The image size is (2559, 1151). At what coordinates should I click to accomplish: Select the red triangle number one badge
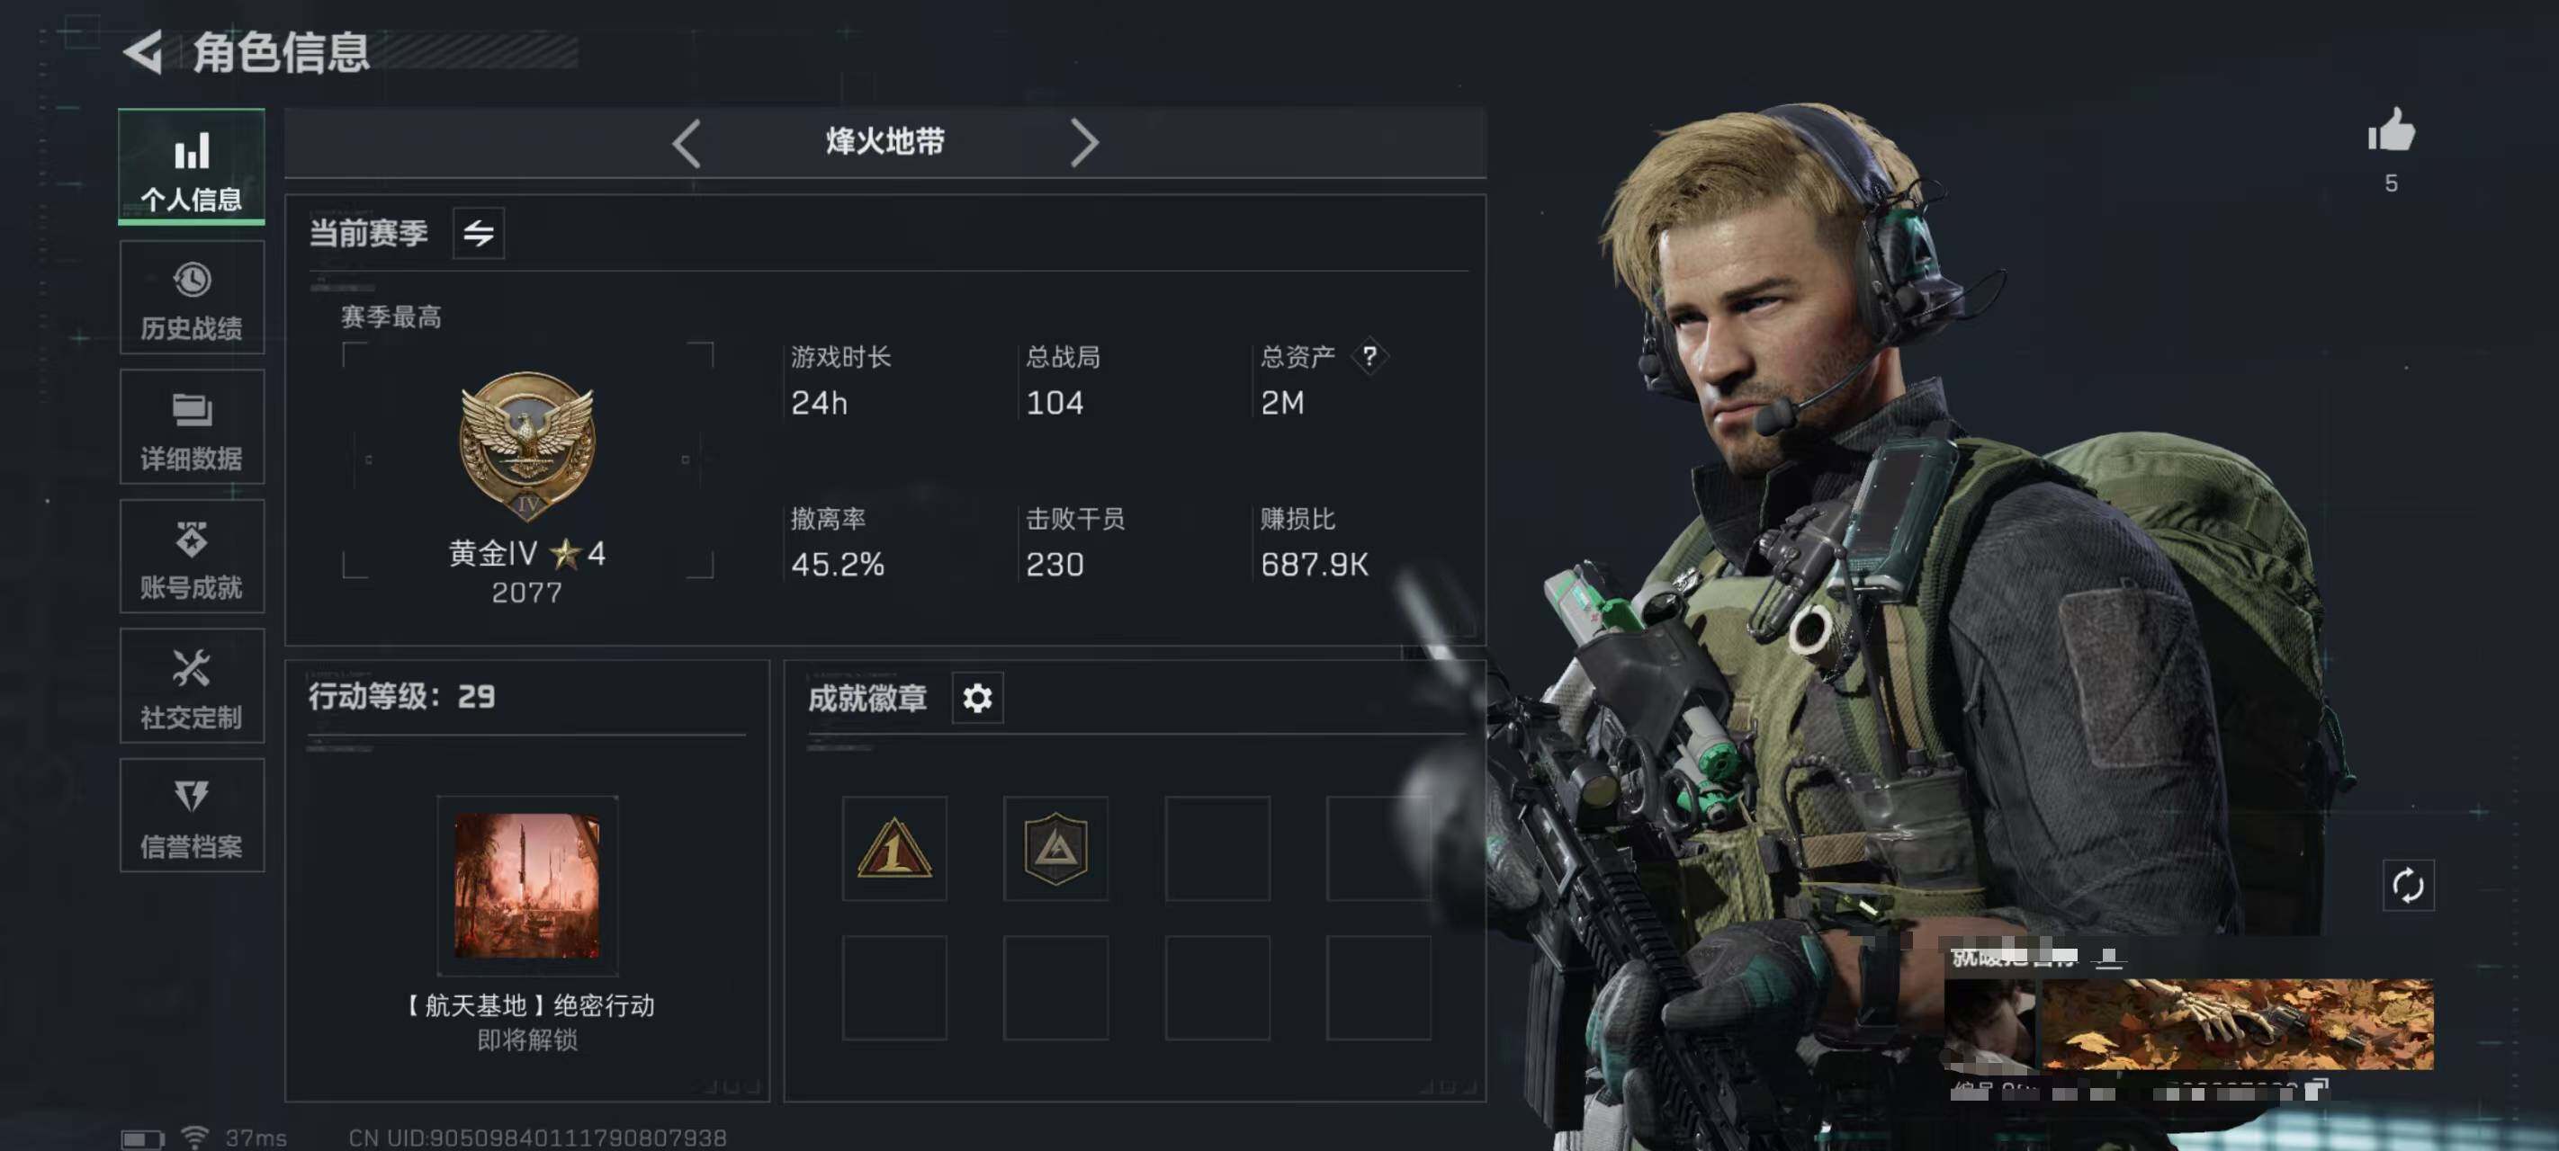(x=894, y=848)
